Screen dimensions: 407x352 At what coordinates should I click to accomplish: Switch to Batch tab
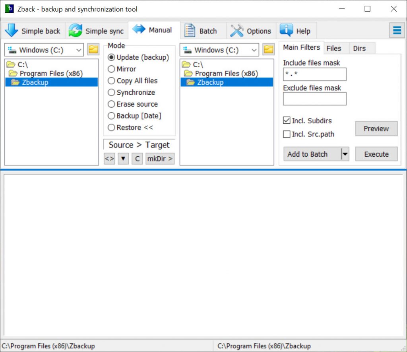click(x=203, y=31)
